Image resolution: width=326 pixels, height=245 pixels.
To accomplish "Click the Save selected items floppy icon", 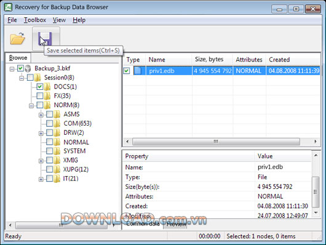I will point(45,39).
